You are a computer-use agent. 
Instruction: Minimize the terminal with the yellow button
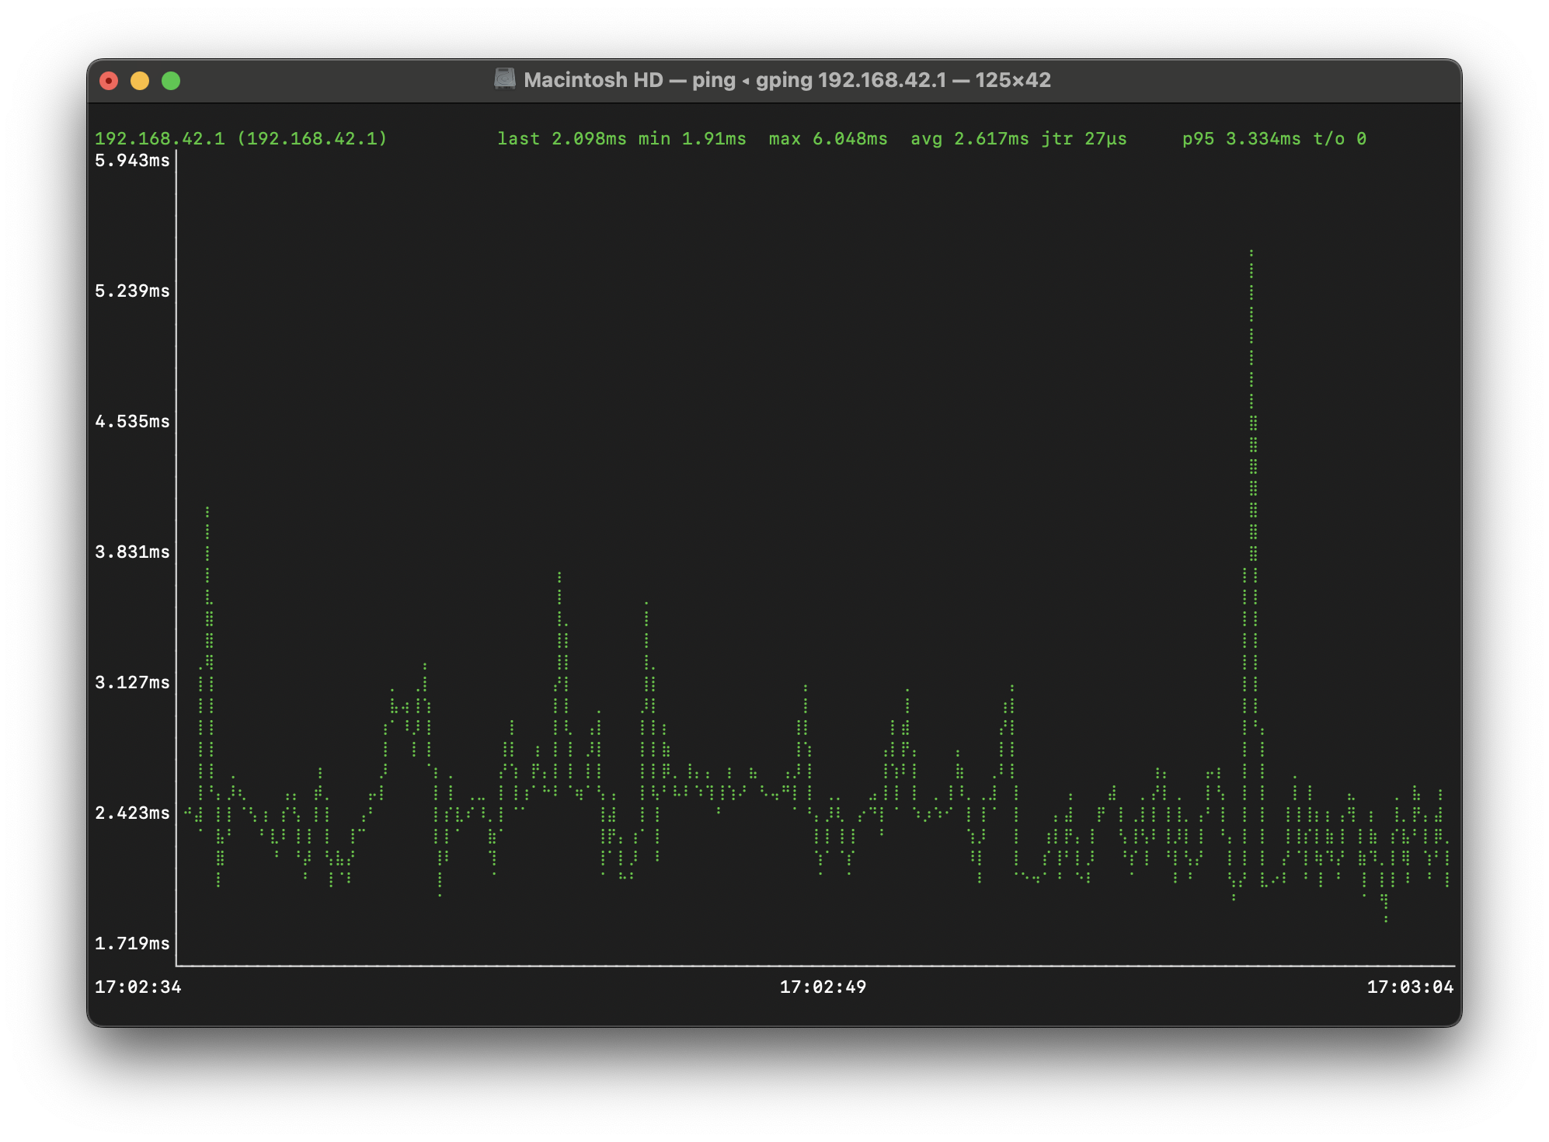[x=140, y=81]
